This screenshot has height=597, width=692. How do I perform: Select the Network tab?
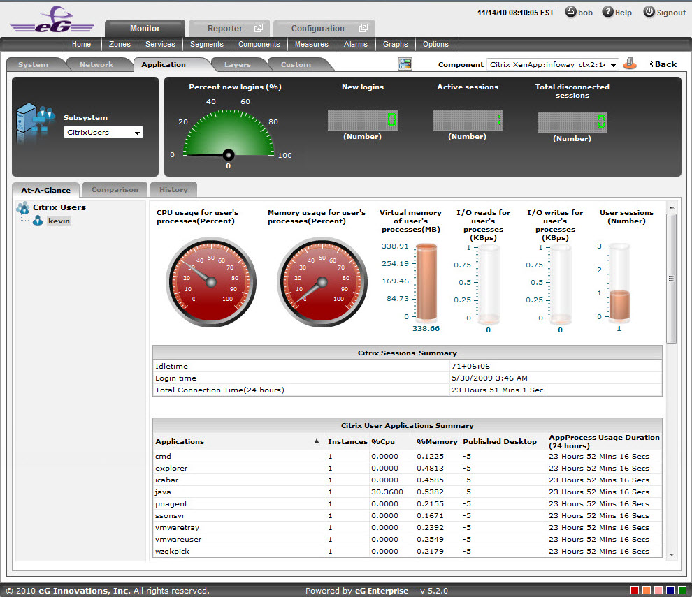click(x=96, y=64)
